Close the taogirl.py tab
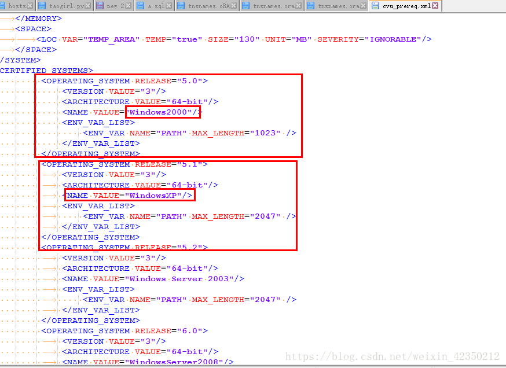The height and width of the screenshot is (368, 506). (x=88, y=6)
